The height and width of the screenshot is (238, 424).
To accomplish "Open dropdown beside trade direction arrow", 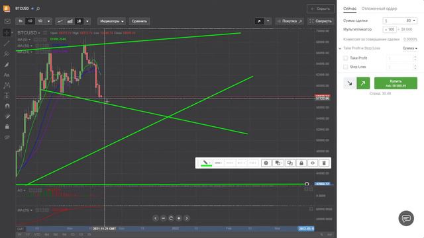I will (x=268, y=21).
